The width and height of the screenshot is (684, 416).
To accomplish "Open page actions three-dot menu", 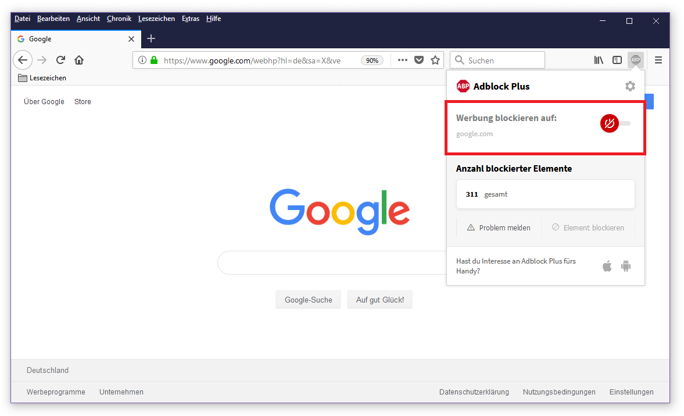I will (x=403, y=60).
